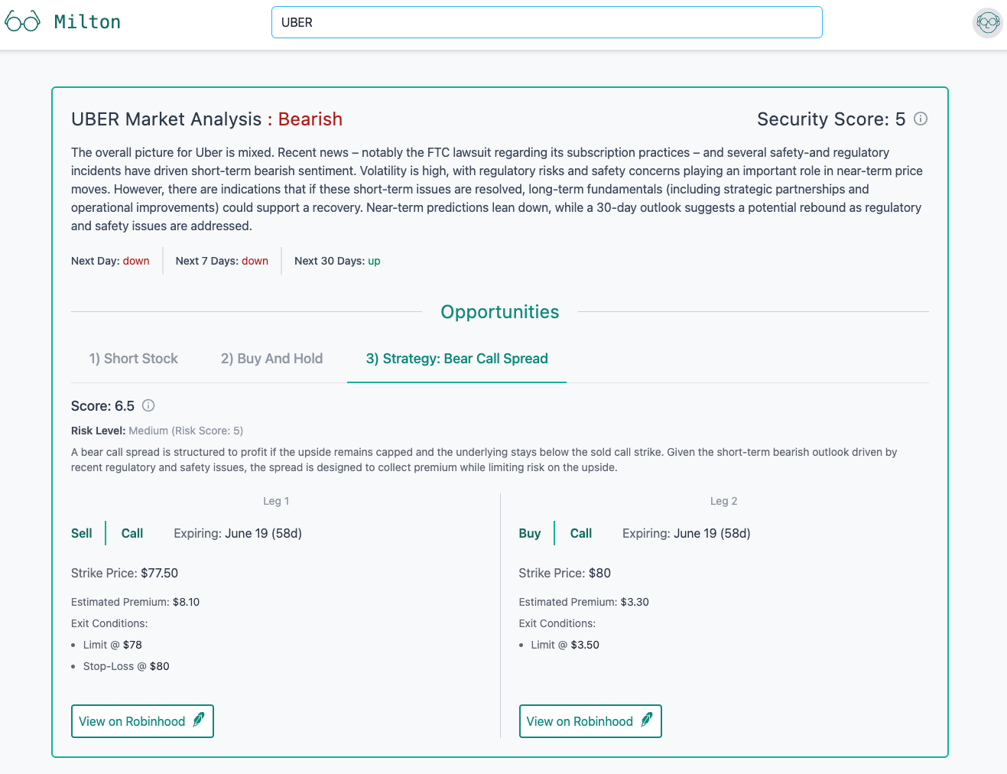Click Next 7 Days: down prediction

(x=222, y=261)
